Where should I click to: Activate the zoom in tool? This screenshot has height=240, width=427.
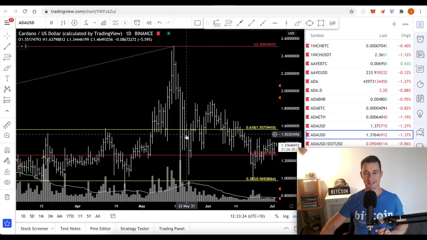[7, 135]
